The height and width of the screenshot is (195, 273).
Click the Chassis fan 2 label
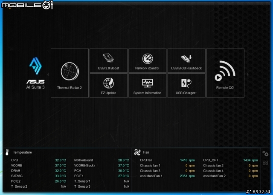pyautogui.click(x=213, y=166)
